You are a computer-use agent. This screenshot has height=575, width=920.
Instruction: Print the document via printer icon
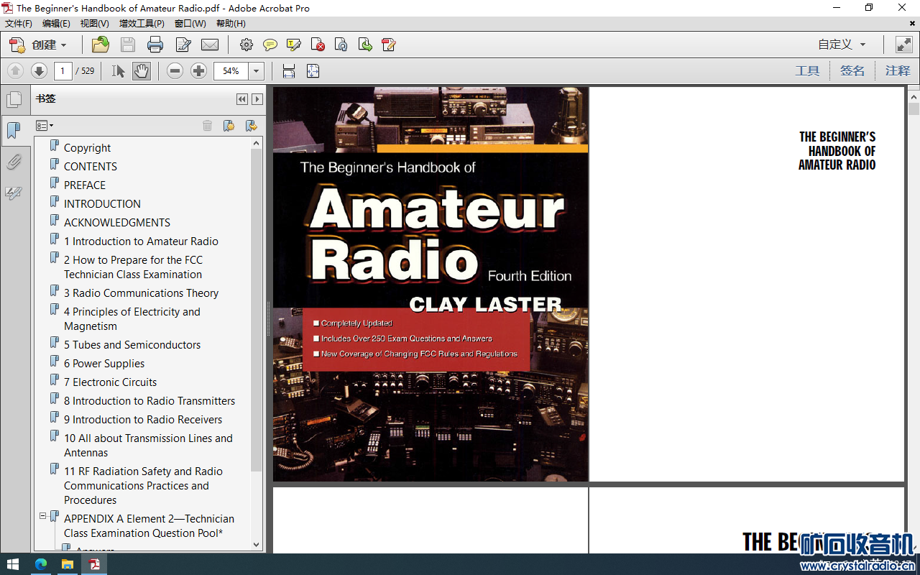click(155, 45)
